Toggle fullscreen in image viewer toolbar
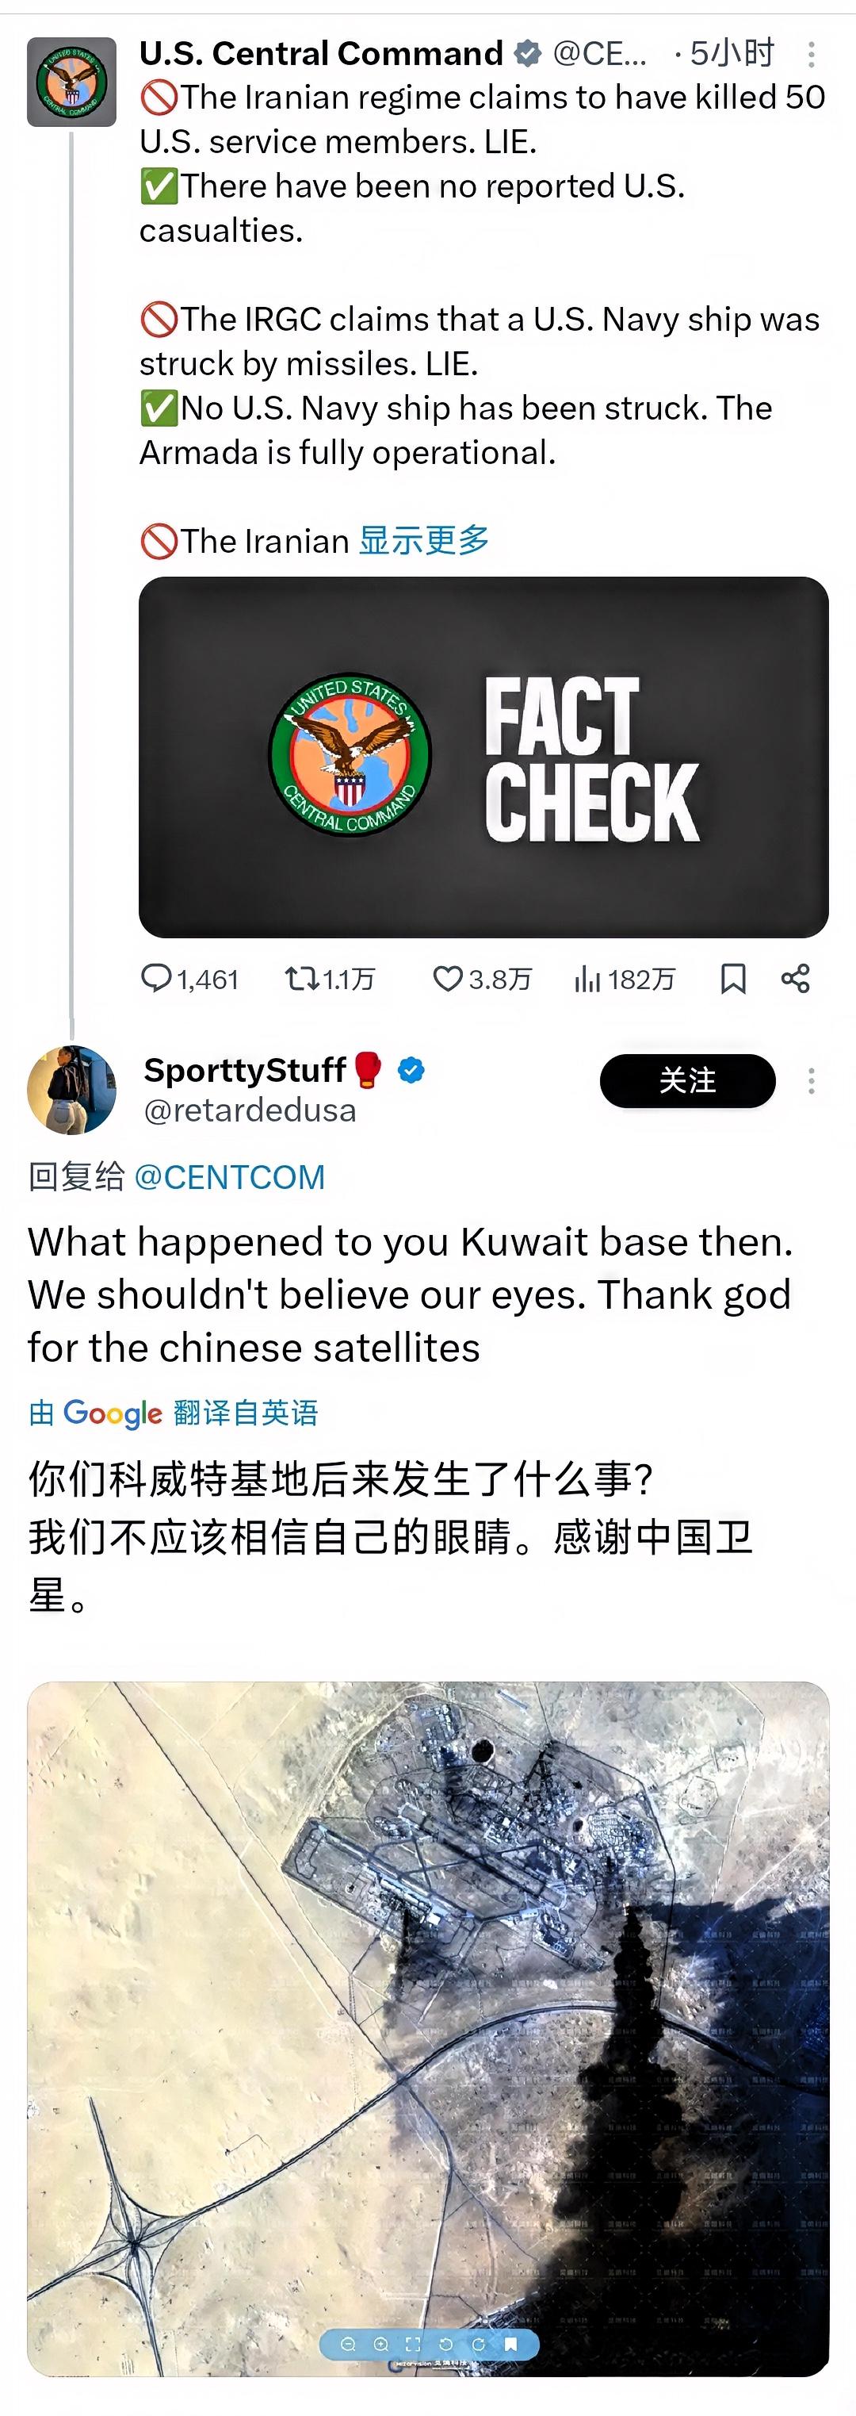This screenshot has width=856, height=2416. (x=412, y=2344)
